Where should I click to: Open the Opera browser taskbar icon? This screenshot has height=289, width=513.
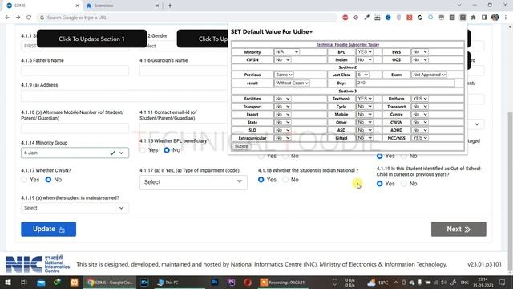click(x=248, y=282)
